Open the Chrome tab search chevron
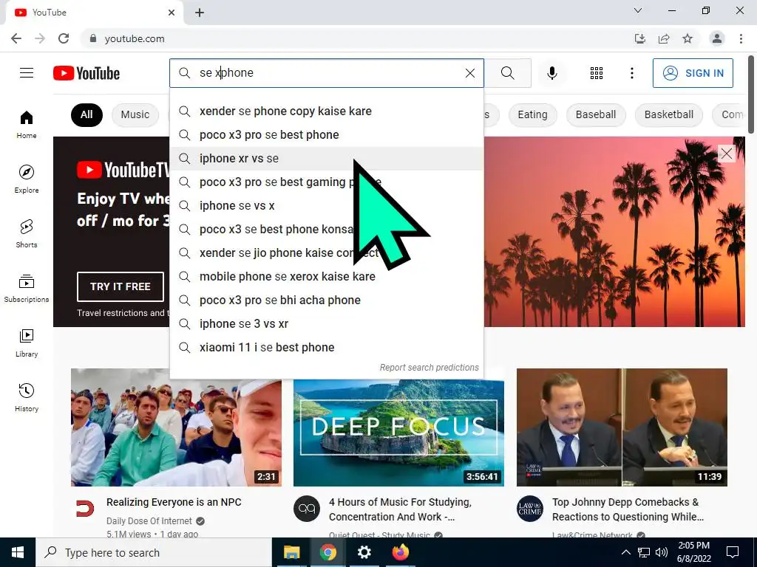Image resolution: width=757 pixels, height=567 pixels. pos(638,10)
